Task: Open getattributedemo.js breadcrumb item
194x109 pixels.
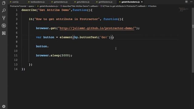Action: [48, 6]
